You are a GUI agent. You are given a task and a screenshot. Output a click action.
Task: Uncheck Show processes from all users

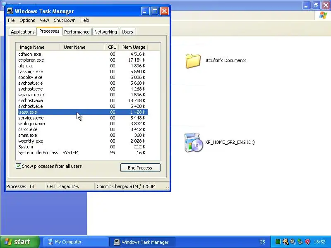(18, 166)
